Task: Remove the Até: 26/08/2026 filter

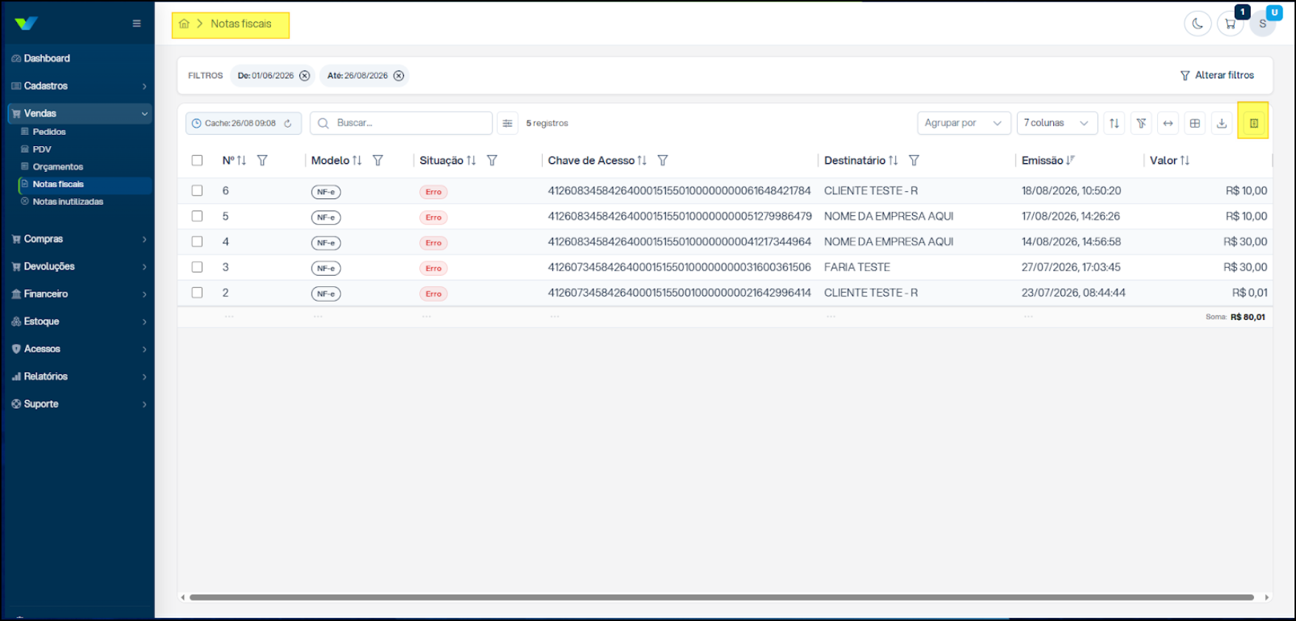Action: click(x=399, y=75)
